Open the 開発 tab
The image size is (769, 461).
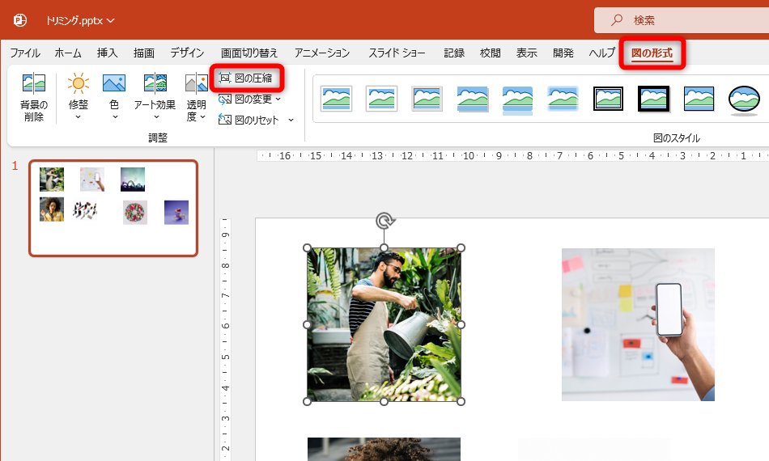tap(563, 53)
